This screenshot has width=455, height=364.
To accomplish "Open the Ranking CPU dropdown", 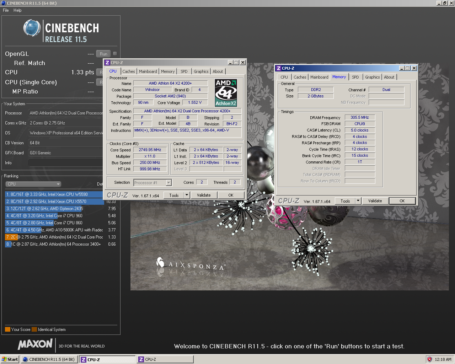I will 33,184.
